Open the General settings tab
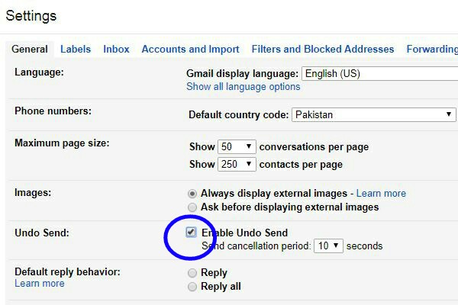This screenshot has width=458, height=305. 30,49
